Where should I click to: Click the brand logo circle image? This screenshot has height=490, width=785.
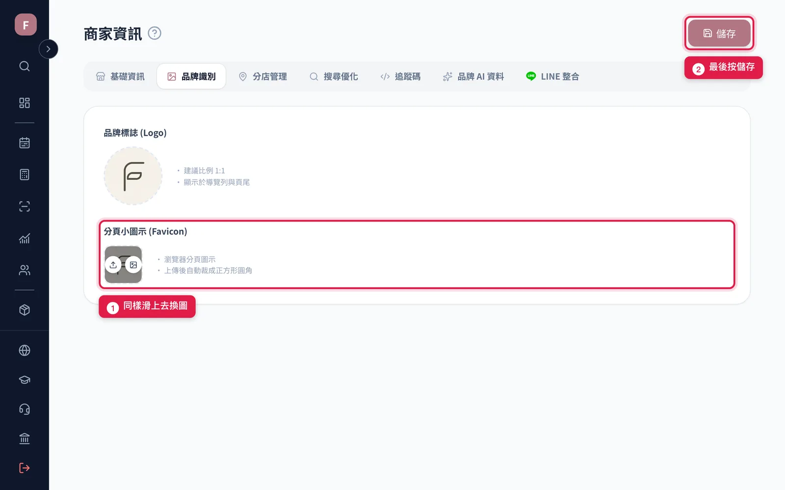tap(133, 176)
